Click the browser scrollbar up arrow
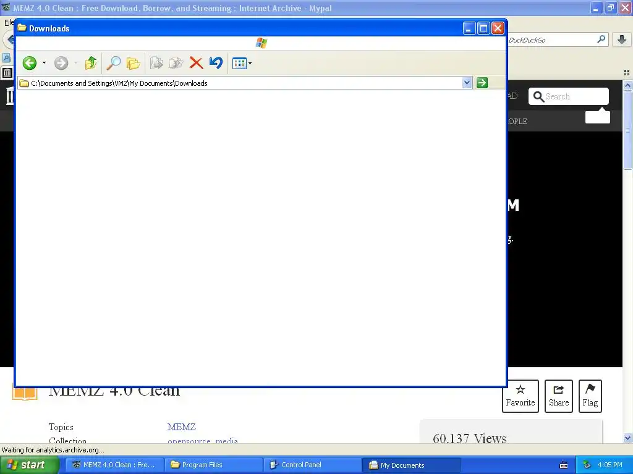633x474 pixels. tap(627, 85)
